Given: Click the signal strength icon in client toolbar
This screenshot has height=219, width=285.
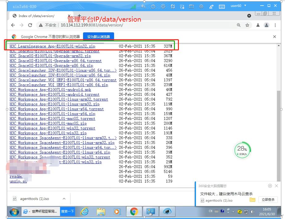Looking at the screenshot, I should (133, 7).
